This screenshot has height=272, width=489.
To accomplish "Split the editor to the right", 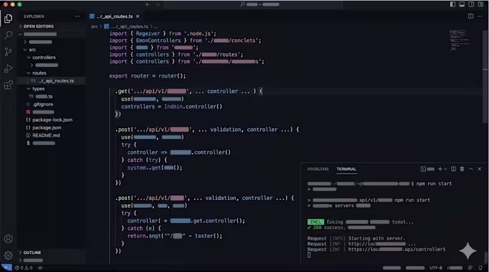I will tap(471, 16).
